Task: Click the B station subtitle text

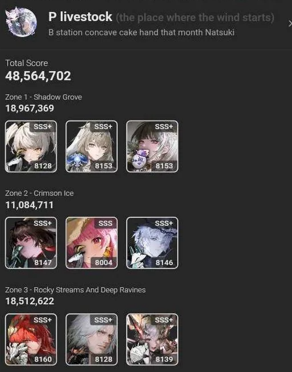Action: click(x=141, y=32)
